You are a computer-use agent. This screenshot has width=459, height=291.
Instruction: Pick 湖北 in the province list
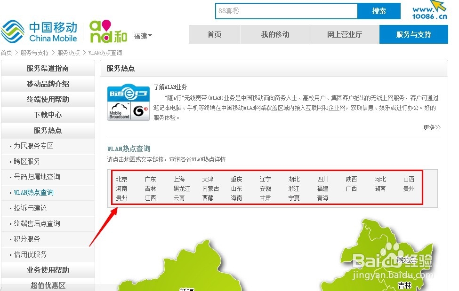click(x=294, y=179)
